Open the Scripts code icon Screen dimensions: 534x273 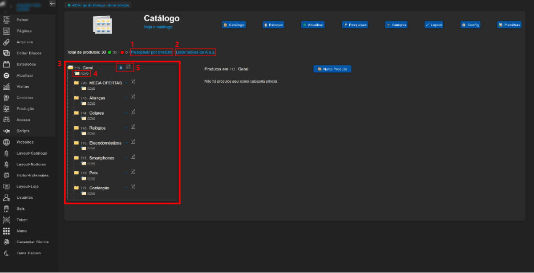coord(6,131)
